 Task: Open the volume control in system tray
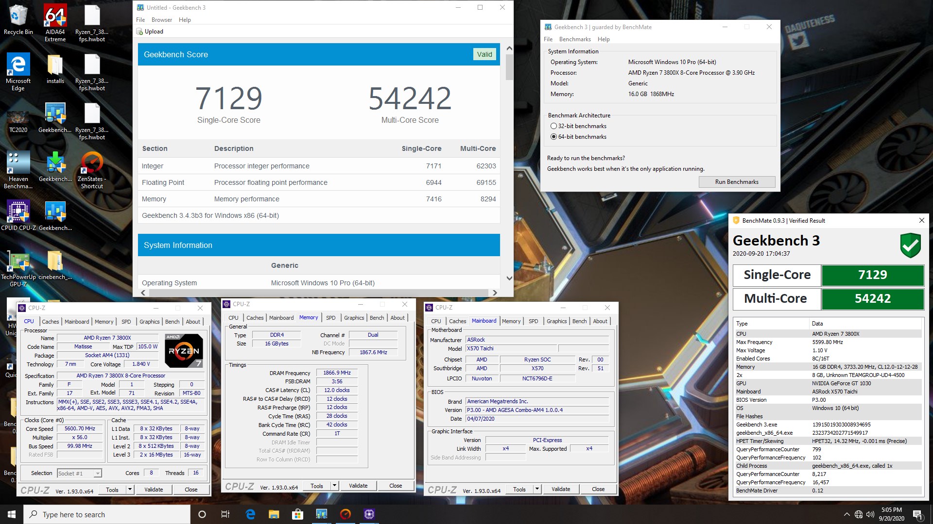(870, 514)
